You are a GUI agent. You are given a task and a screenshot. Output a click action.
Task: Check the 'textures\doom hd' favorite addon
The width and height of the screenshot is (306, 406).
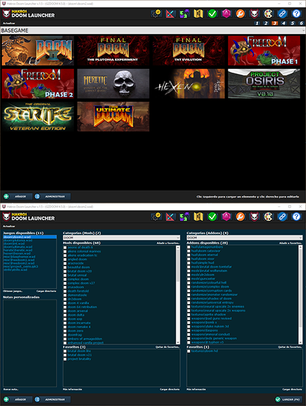coord(189,351)
